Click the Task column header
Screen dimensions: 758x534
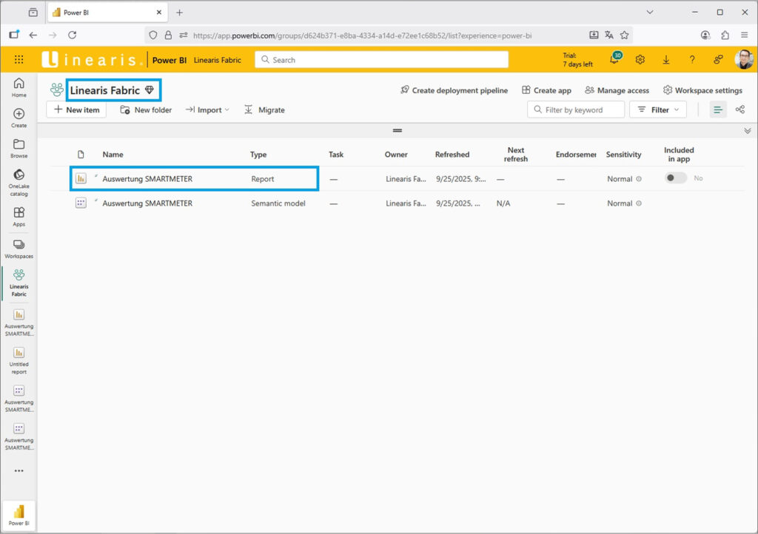click(336, 155)
